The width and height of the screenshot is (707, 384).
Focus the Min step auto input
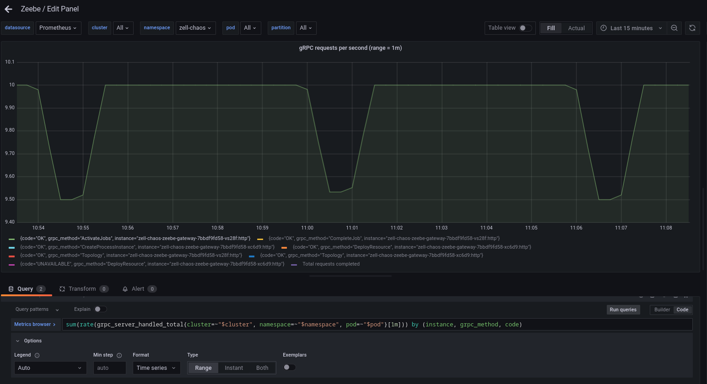click(110, 368)
